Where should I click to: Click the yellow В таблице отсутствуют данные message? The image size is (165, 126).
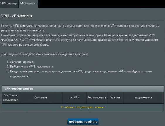tap(83, 107)
